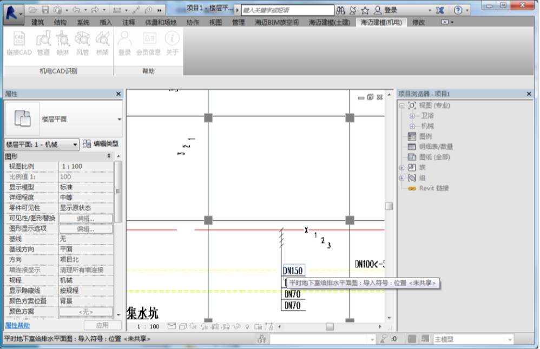Open the 视图 ribbon tab

pos(215,22)
